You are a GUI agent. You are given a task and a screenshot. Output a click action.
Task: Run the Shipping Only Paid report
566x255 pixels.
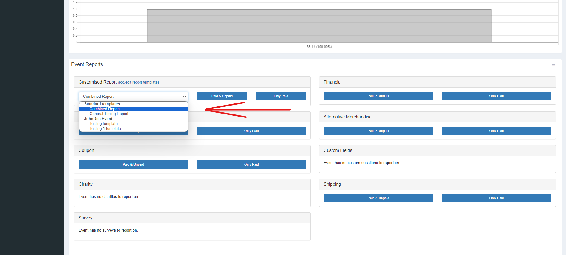click(497, 198)
